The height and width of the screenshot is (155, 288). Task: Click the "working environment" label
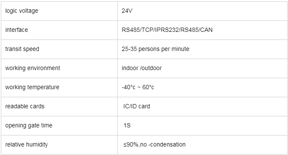[33, 68]
